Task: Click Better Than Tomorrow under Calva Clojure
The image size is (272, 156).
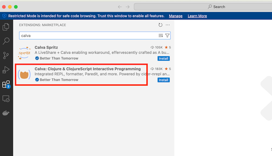Action: tap(59, 80)
